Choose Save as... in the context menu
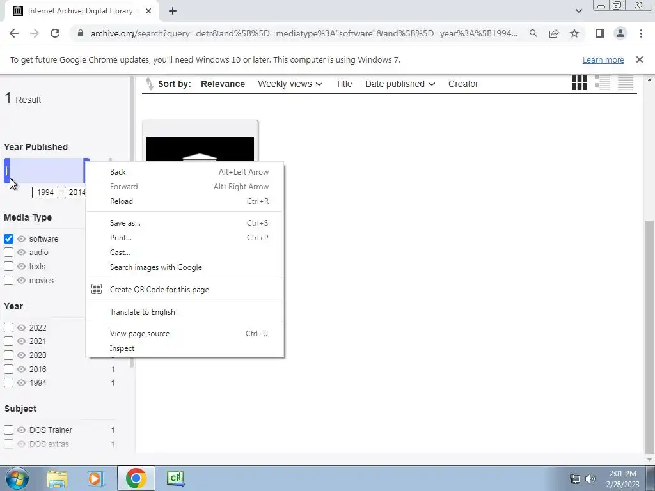655x491 pixels. point(185,223)
